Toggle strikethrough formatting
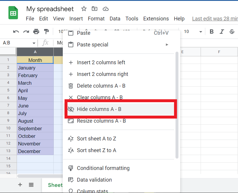 click(x=232, y=32)
